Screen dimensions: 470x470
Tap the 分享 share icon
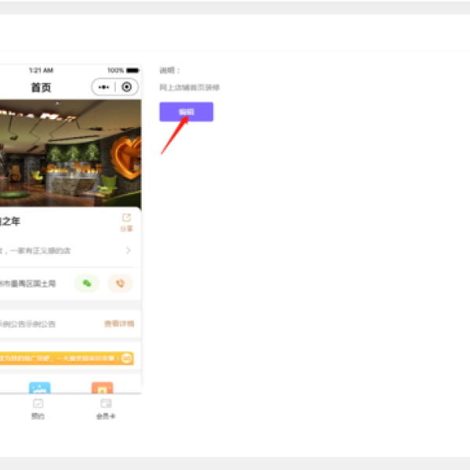coord(126,222)
